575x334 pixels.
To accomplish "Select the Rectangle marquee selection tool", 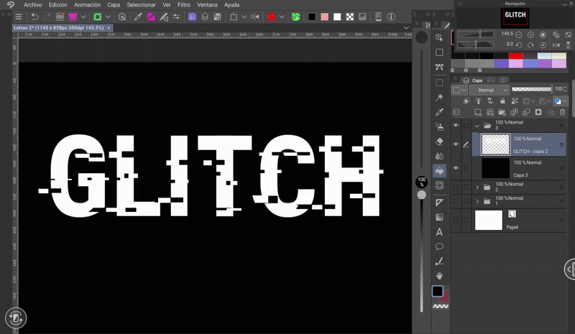I will (439, 82).
